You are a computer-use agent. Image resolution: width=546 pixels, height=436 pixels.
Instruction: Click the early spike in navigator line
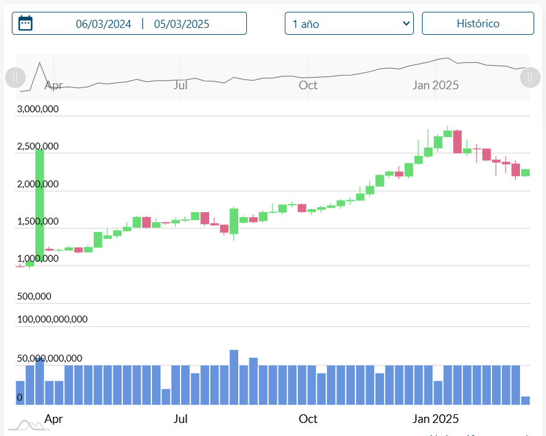point(40,65)
